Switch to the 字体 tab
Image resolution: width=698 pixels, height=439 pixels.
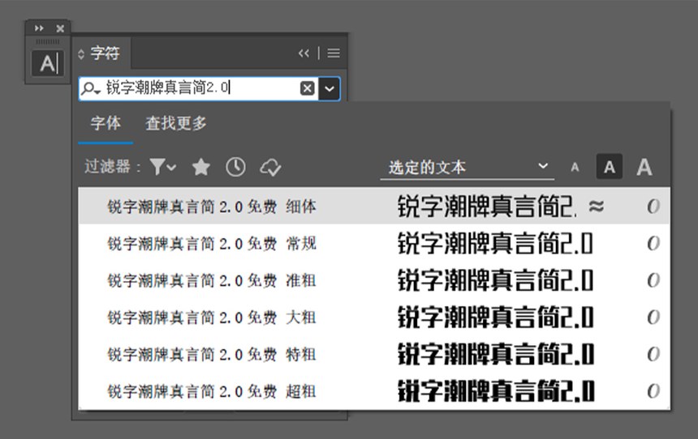[106, 123]
